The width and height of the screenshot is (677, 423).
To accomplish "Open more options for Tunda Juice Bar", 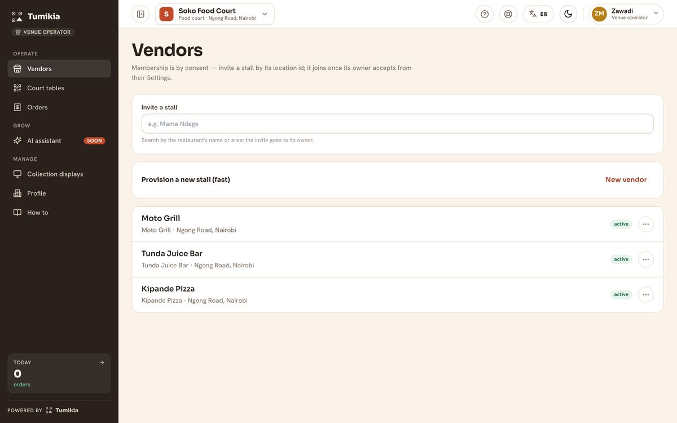I will (x=646, y=259).
